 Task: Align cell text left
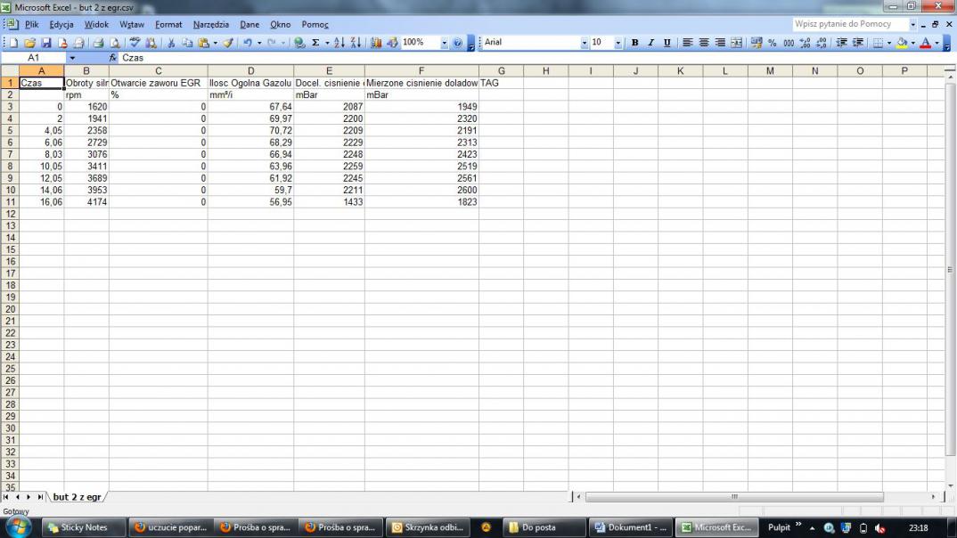[687, 43]
